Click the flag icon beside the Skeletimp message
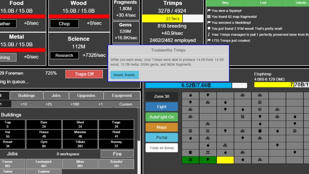Viewport: 309px width, 174px height. [209, 22]
